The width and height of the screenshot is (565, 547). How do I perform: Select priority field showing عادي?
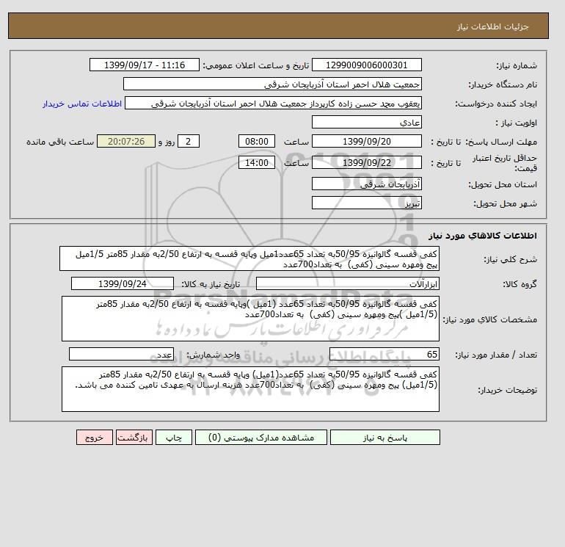point(366,122)
